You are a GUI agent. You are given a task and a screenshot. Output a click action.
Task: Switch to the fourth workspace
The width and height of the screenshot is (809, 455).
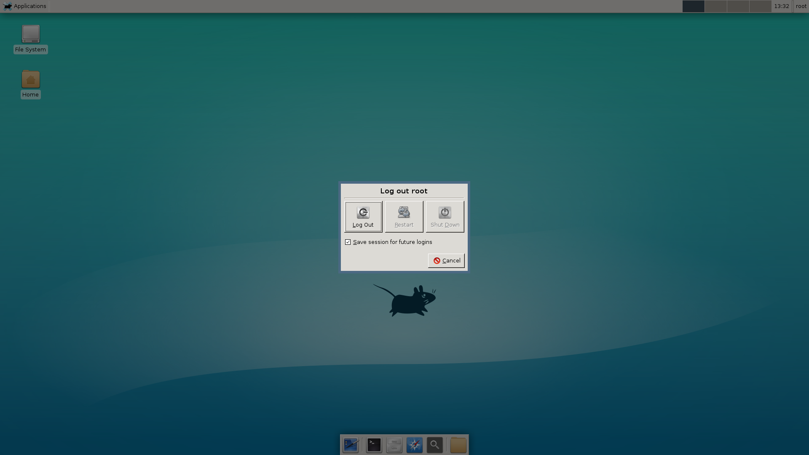pos(760,6)
